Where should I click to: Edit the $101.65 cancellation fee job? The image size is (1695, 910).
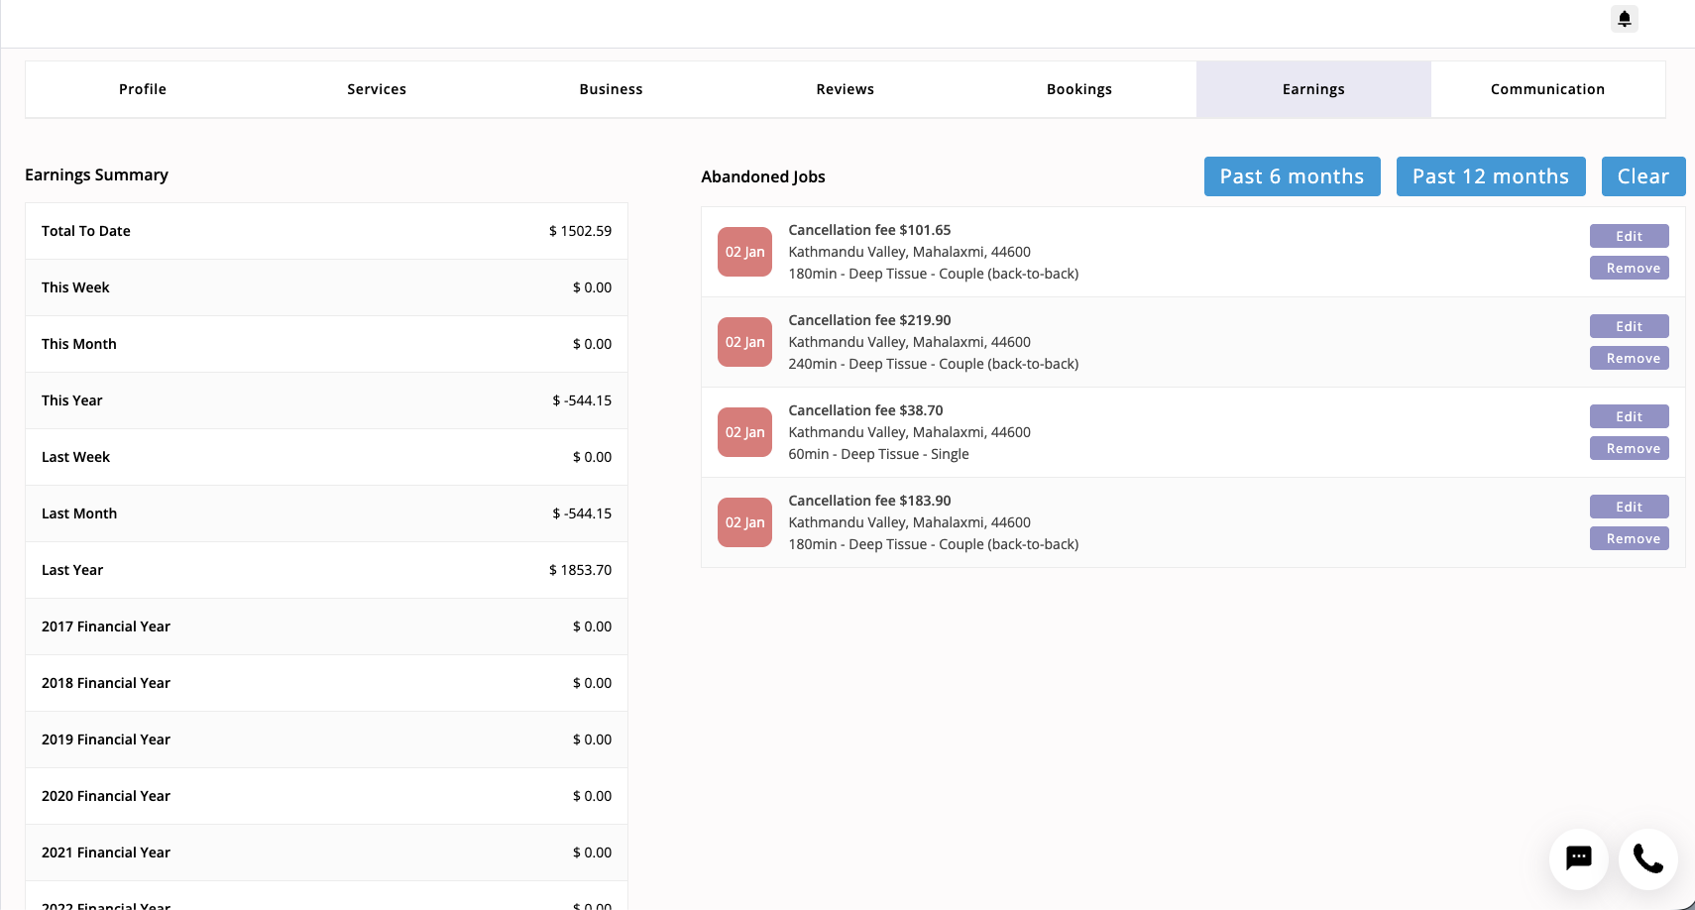pos(1630,236)
